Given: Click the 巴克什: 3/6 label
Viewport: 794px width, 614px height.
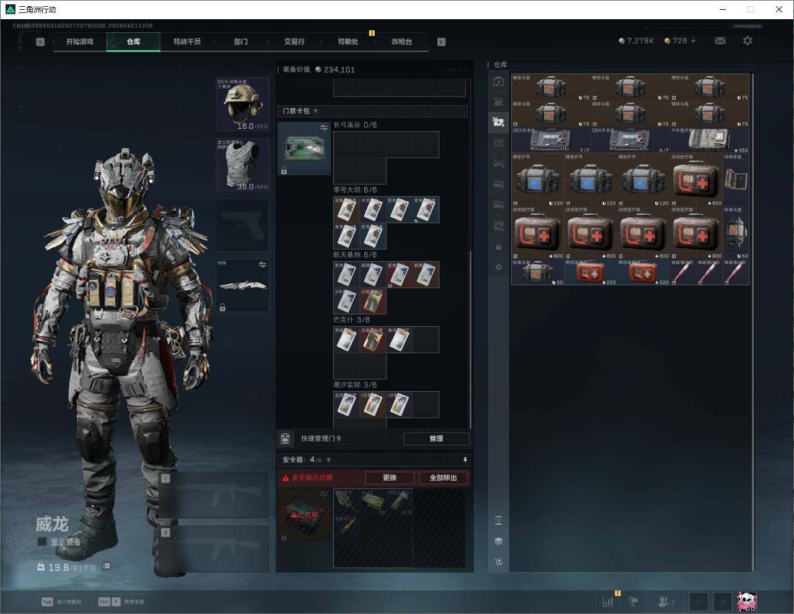Looking at the screenshot, I should coord(352,320).
